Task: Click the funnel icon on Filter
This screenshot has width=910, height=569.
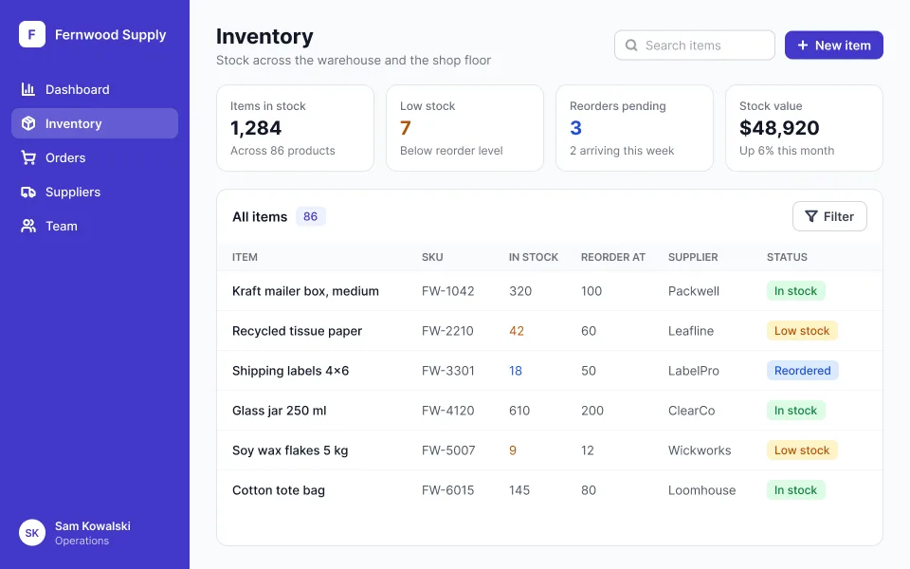Action: (x=811, y=216)
